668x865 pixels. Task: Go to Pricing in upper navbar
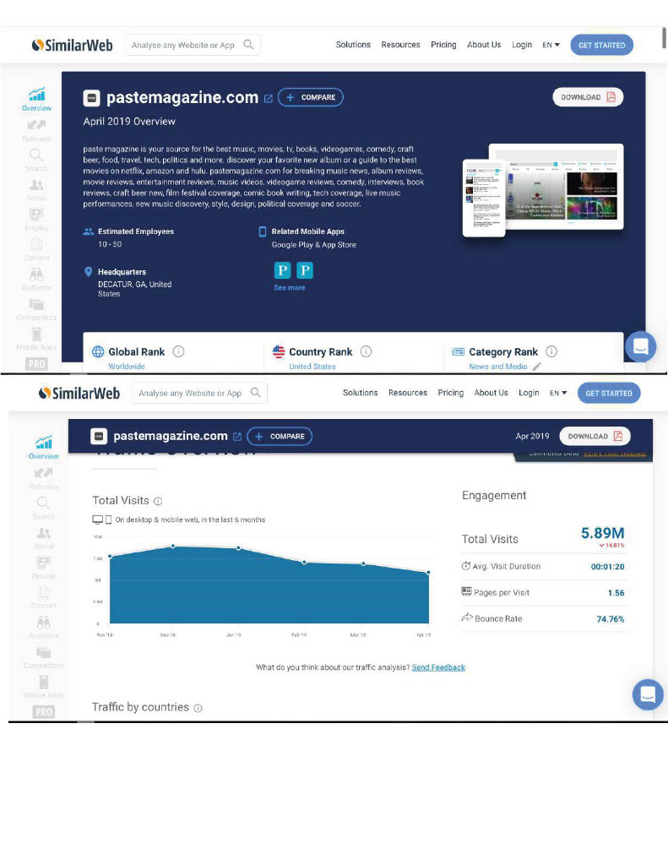(443, 45)
